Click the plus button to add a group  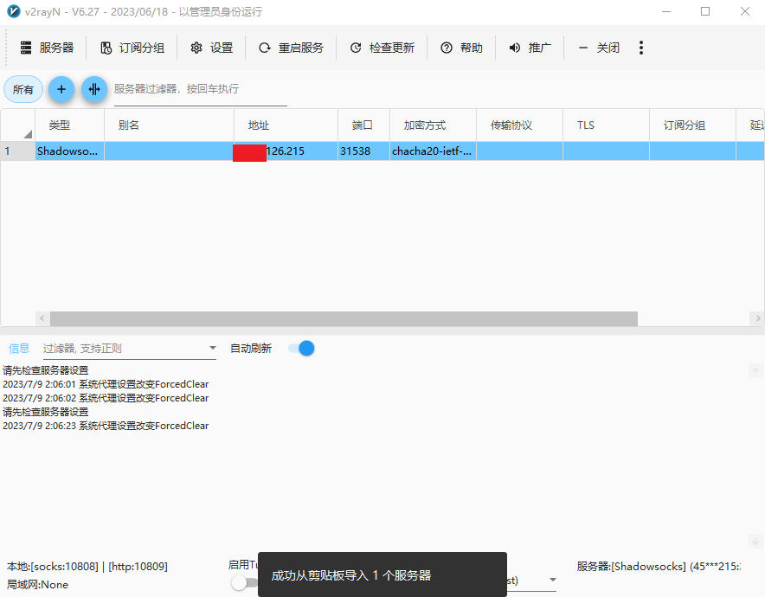point(61,89)
